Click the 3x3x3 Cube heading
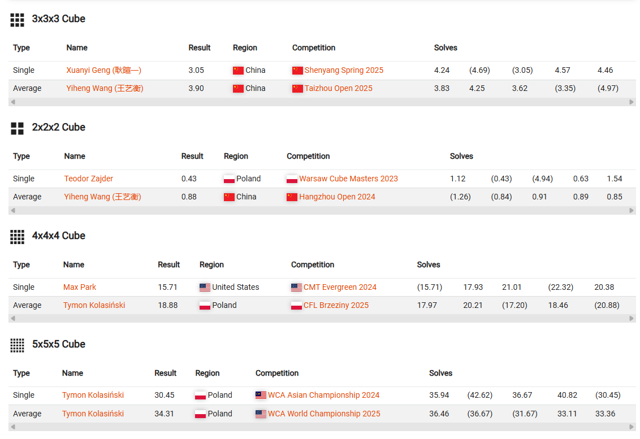 pyautogui.click(x=58, y=19)
